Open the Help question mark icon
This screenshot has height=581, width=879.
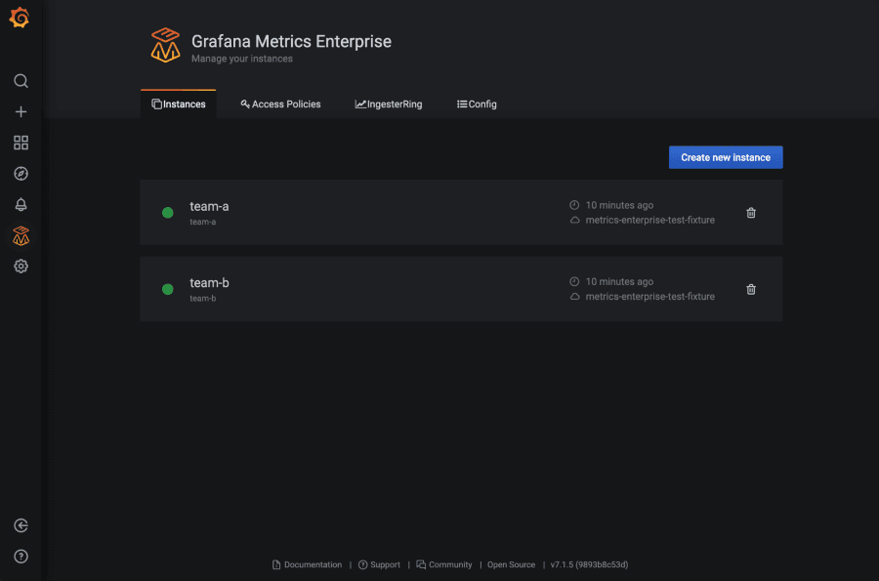21,557
